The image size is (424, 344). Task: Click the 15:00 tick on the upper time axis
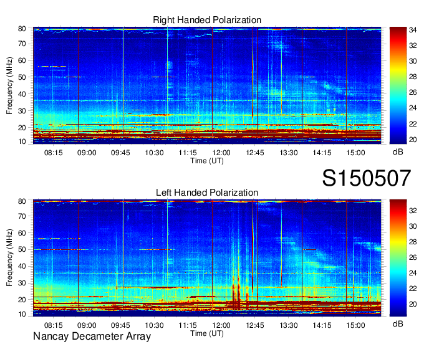pos(355,153)
